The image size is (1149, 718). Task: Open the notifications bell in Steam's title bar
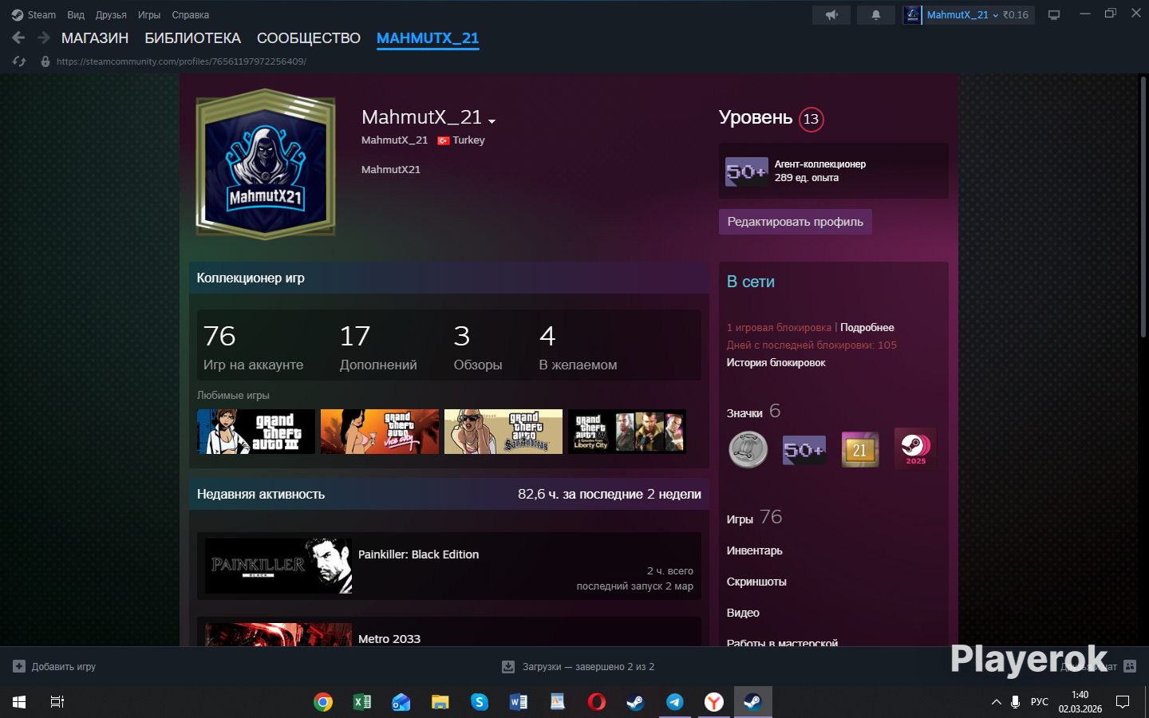(x=876, y=14)
